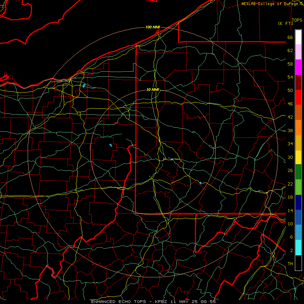Image resolution: width=304 pixels, height=304 pixels.
Task: Click the cyan legend swatch at the bottom
Action: click(298, 248)
